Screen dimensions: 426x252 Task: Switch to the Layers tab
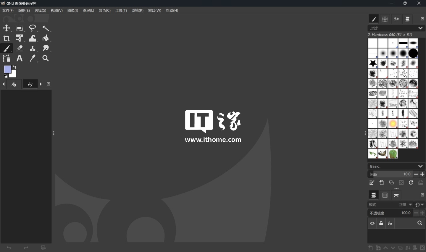[374, 195]
